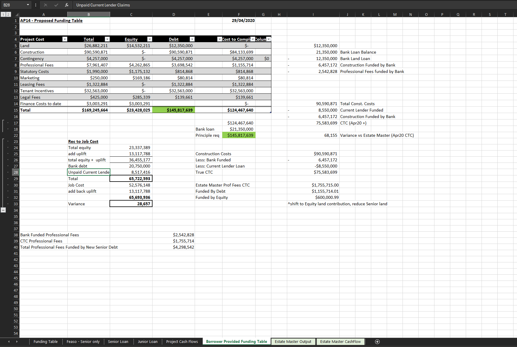This screenshot has height=347, width=517.
Task: Select the Total $169,245,664 cell
Action: coord(89,110)
